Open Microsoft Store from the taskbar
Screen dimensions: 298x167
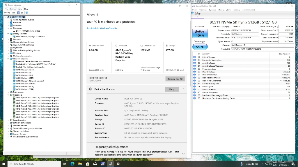point(88,164)
